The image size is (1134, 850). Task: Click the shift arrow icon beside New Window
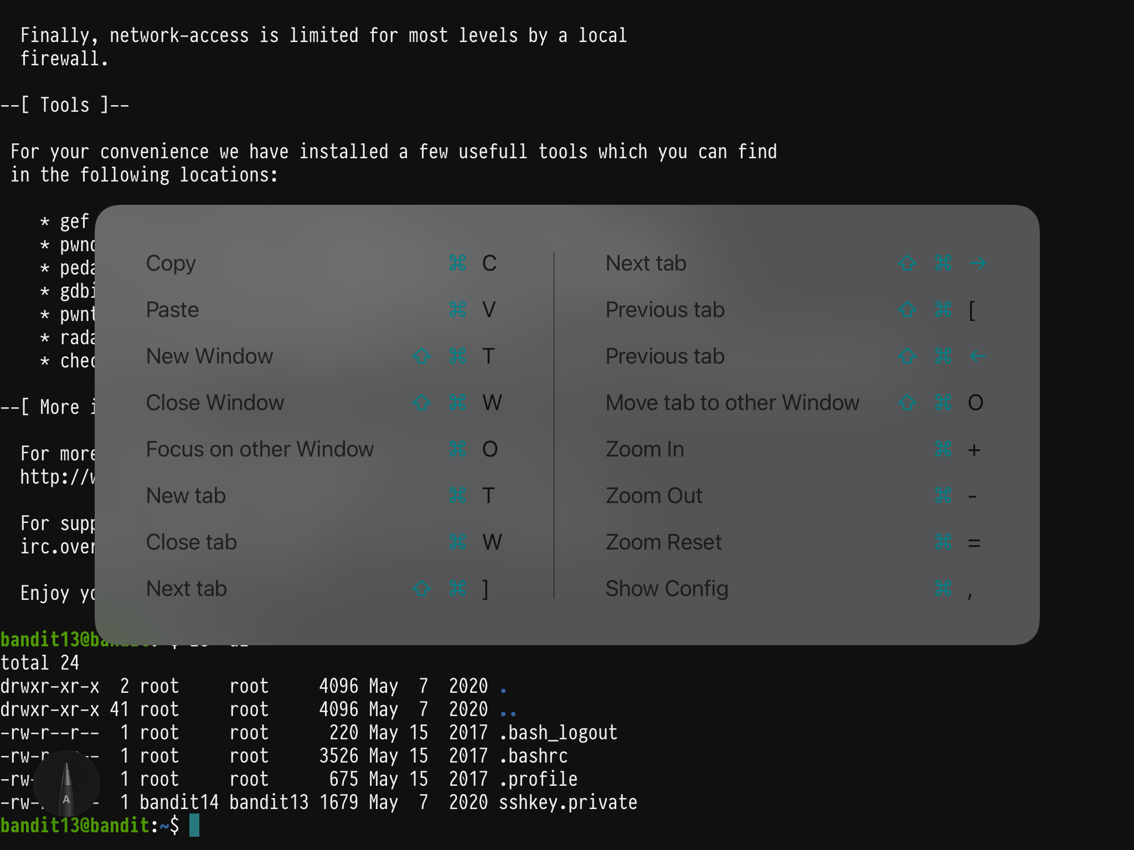(x=422, y=356)
